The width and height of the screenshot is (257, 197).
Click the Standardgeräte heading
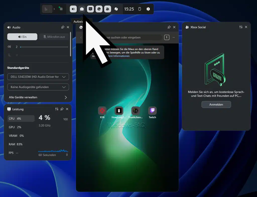point(18,68)
